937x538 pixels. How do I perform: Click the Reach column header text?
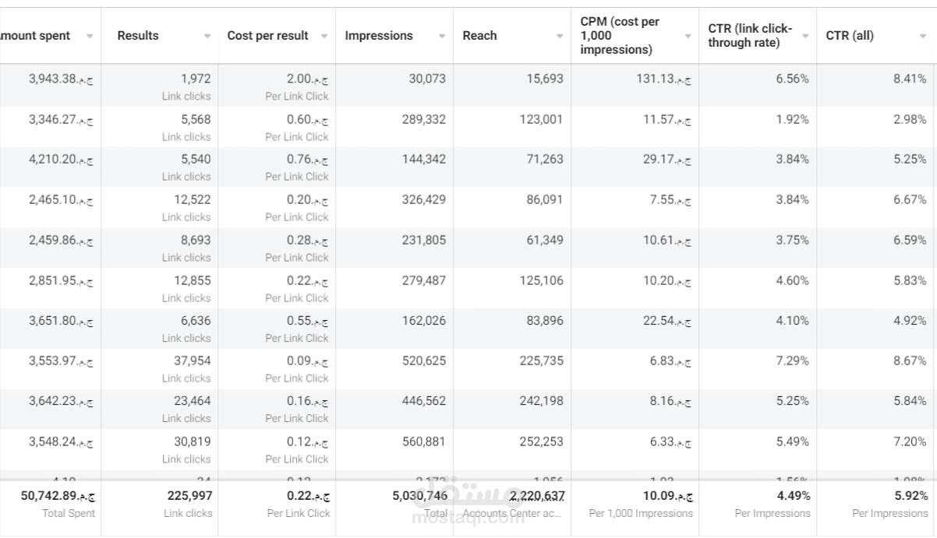pos(479,36)
